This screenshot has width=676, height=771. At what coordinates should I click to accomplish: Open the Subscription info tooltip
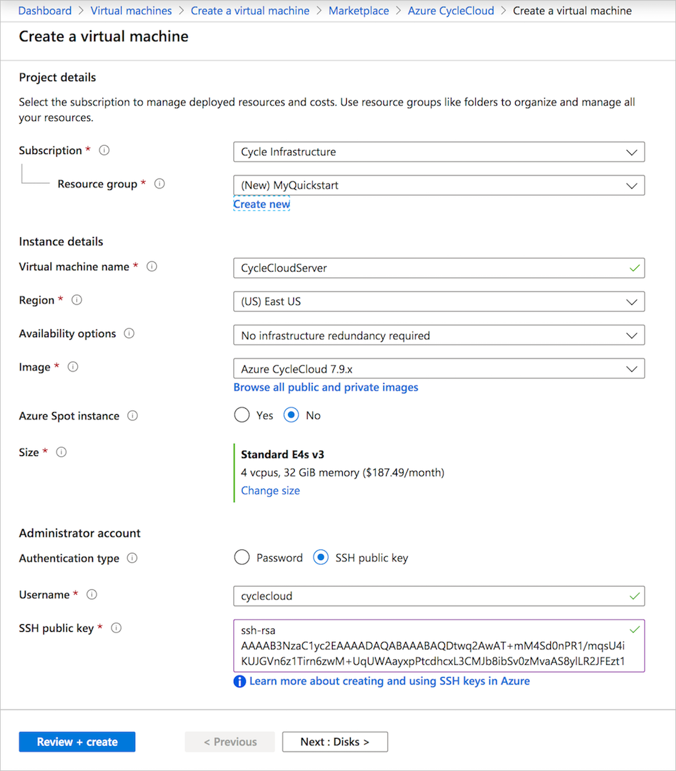tap(104, 150)
